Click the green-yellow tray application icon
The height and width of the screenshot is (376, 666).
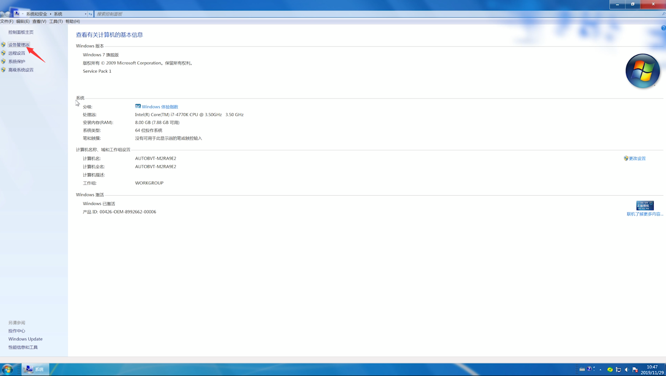610,370
